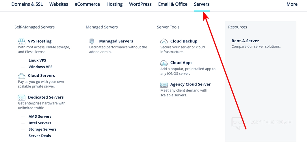Open the Windows VPS link
Image resolution: width=307 pixels, height=145 pixels.
[x=40, y=67]
